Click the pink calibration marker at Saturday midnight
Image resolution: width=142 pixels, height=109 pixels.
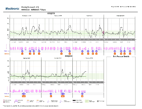pos(103,32)
